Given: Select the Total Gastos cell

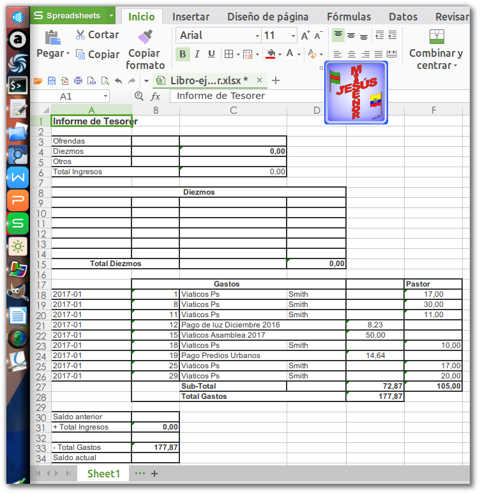Looking at the screenshot, I should [x=263, y=396].
